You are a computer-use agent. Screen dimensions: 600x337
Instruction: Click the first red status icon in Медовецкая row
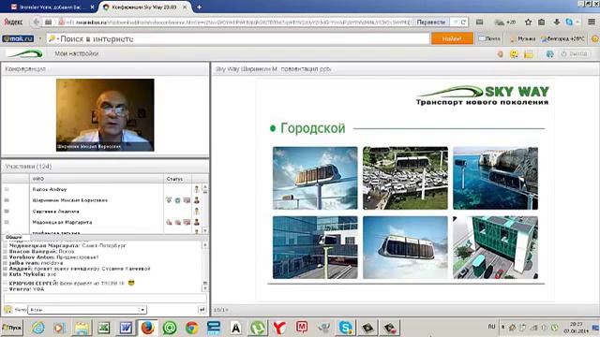(x=169, y=222)
